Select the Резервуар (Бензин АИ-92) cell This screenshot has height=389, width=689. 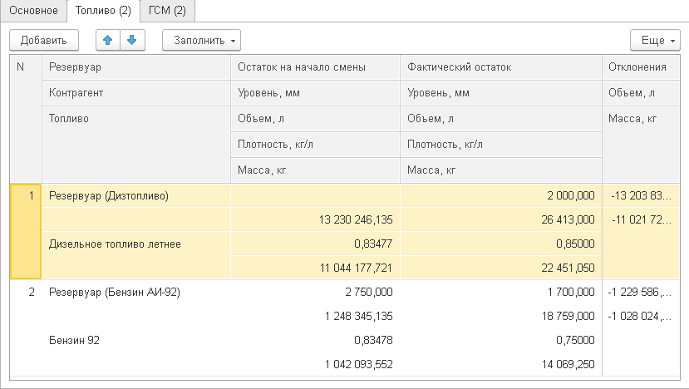(x=115, y=293)
